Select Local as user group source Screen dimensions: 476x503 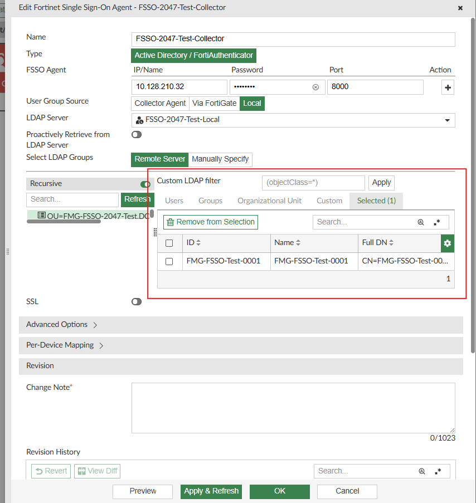[252, 103]
